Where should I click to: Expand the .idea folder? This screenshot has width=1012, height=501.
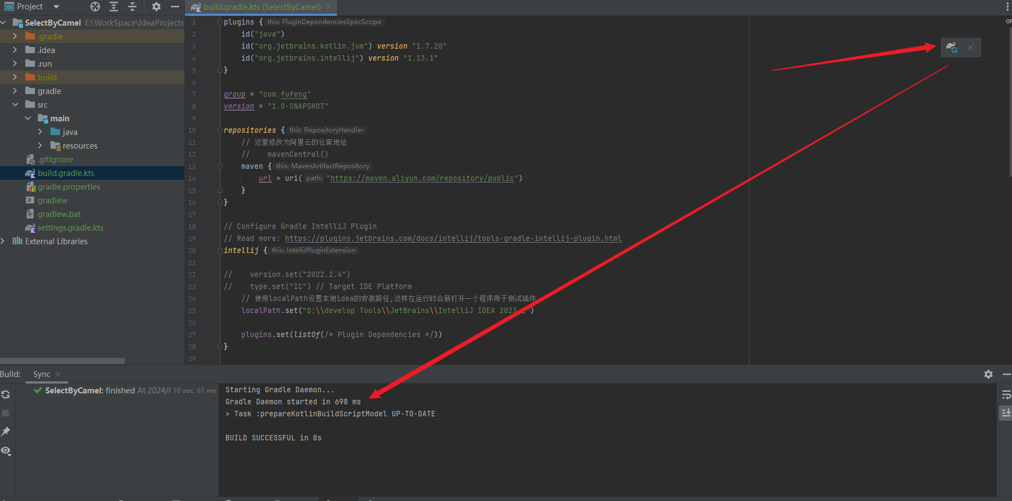(x=15, y=50)
